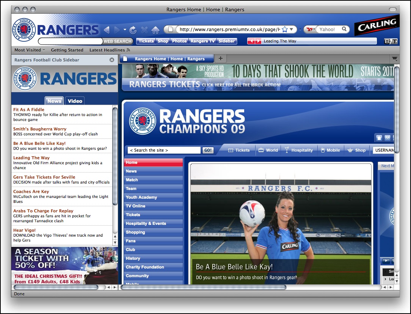This screenshot has height=314, width=411.
Task: Open the Getting Started bookmark
Action: 67,50
